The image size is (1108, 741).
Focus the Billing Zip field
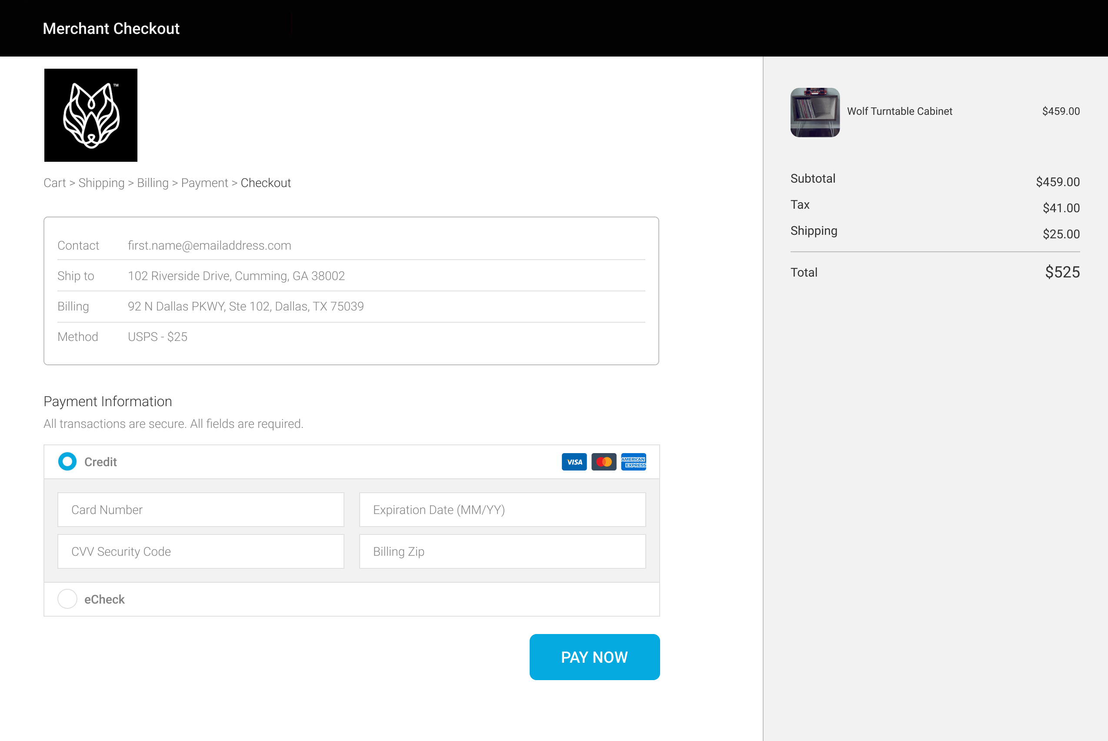click(502, 551)
